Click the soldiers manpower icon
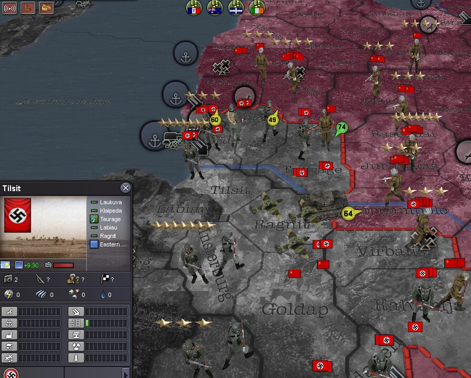This screenshot has width=471, height=378. click(73, 279)
